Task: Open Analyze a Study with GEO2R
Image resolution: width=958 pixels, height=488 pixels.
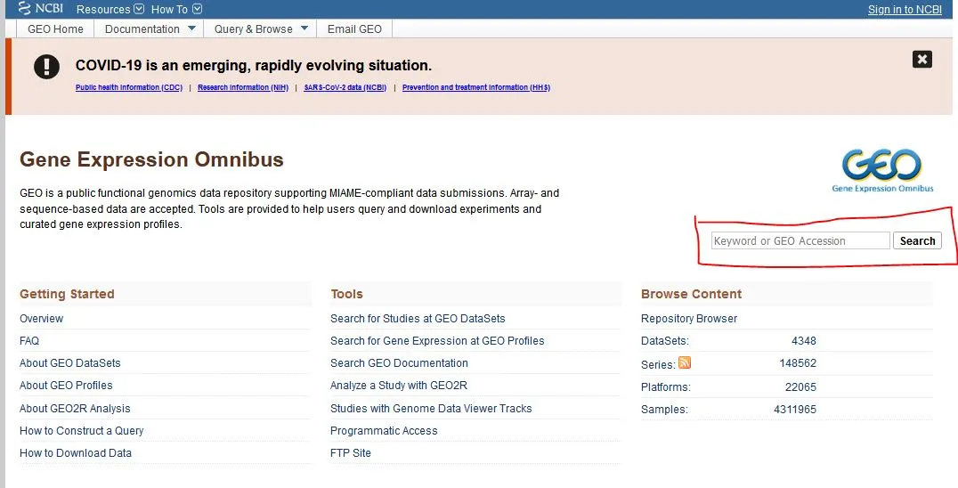Action: [398, 386]
